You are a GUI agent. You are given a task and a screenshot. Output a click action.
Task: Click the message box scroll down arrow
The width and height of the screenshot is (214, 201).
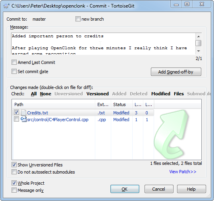coord(199,51)
